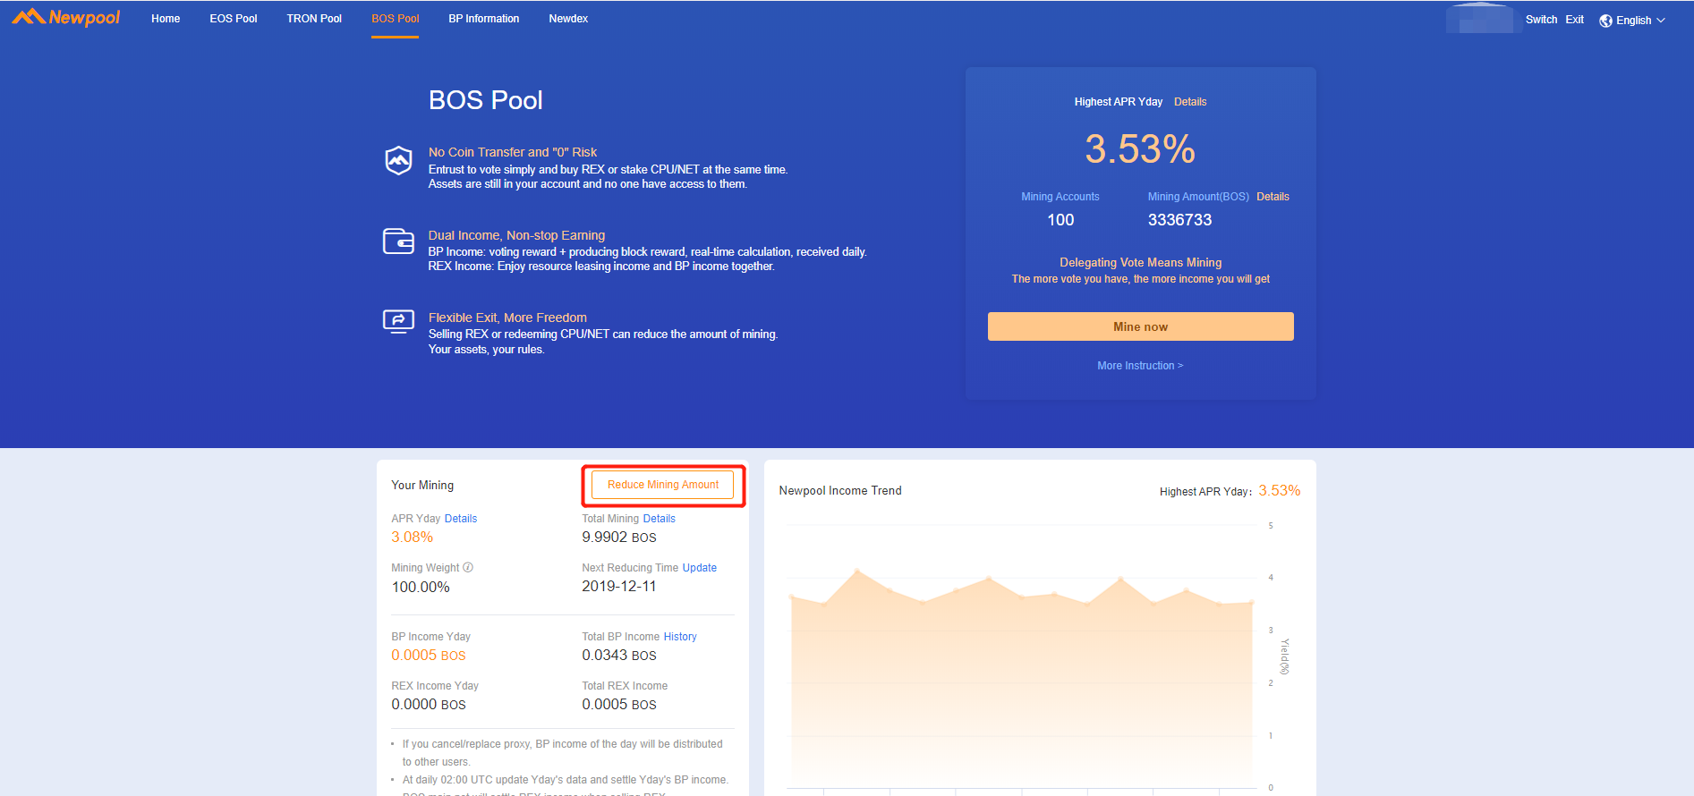
Task: Open History beside Total BP Income
Action: coord(680,637)
